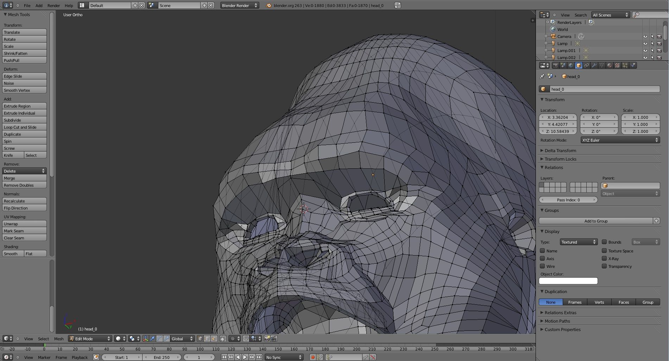This screenshot has height=361, width=669.
Task: Open the Add menu in the top bar
Action: (39, 5)
